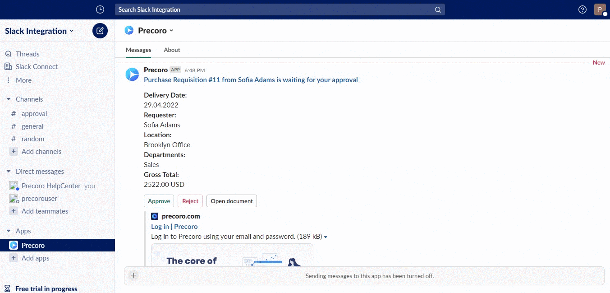Click the search magnifier icon
The image size is (610, 293).
pyautogui.click(x=438, y=9)
